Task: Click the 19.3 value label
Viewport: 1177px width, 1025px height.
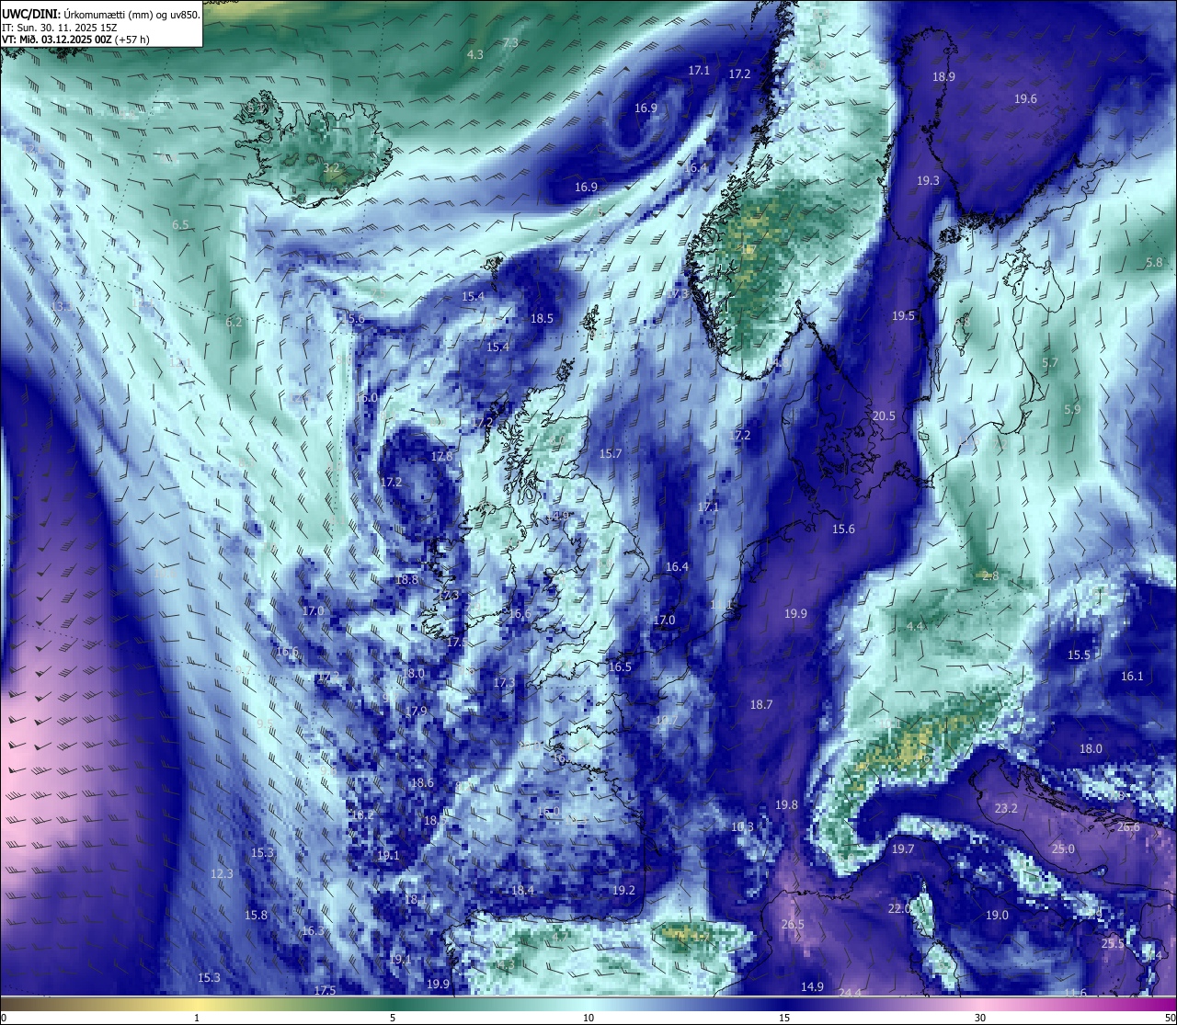Action: 928,181
